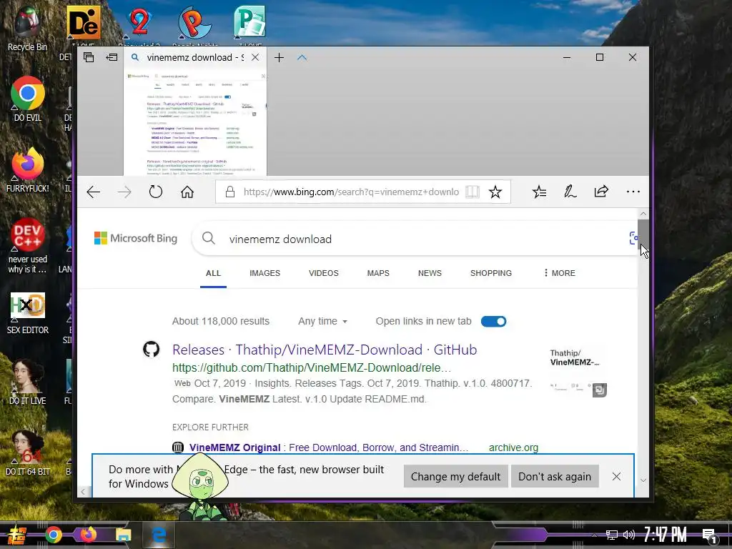
Task: Click Change my default button
Action: (x=455, y=477)
